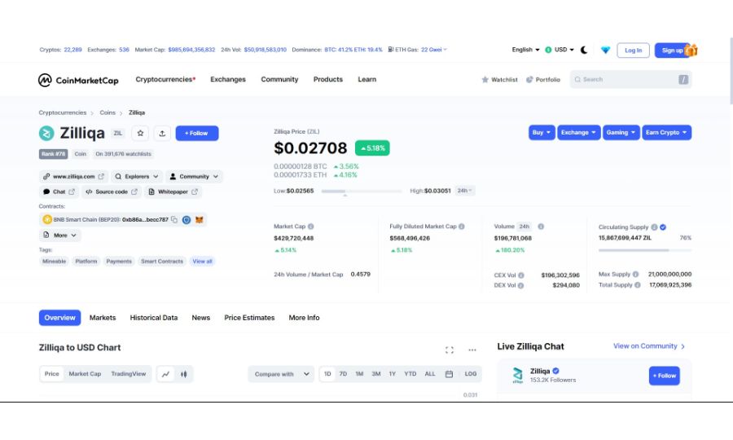Click the CoinMarketCap logo
Viewport: 733px width, 440px height.
coord(78,80)
